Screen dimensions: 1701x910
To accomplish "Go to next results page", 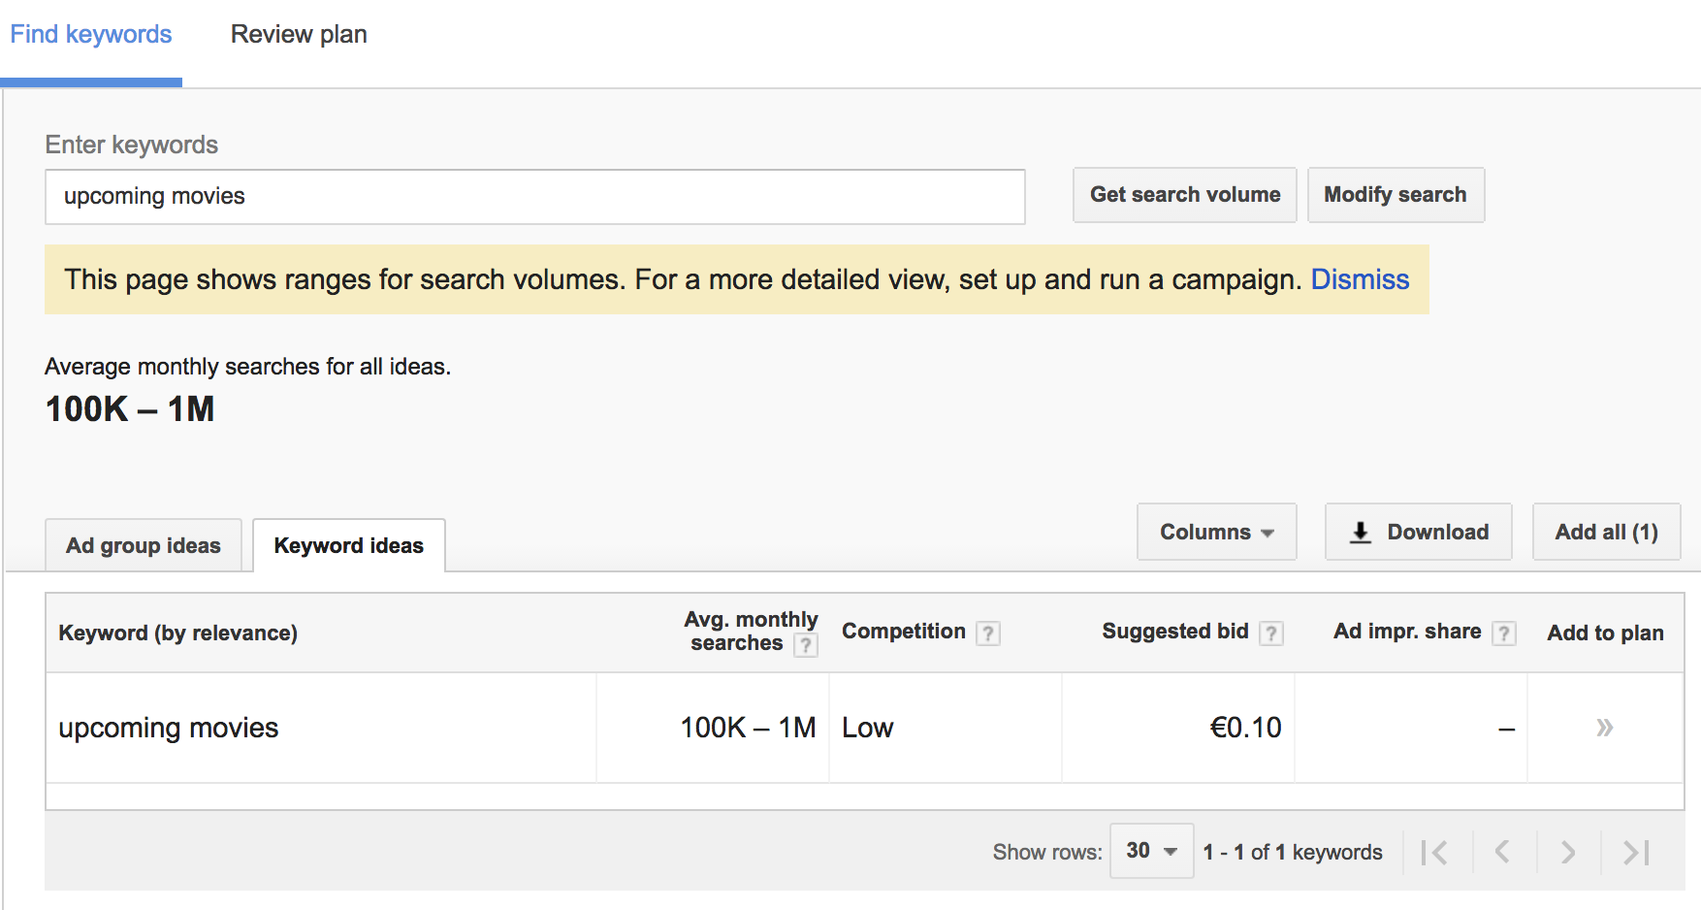I will pos(1568,853).
